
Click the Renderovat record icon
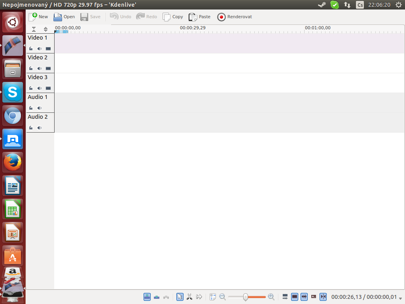[221, 17]
